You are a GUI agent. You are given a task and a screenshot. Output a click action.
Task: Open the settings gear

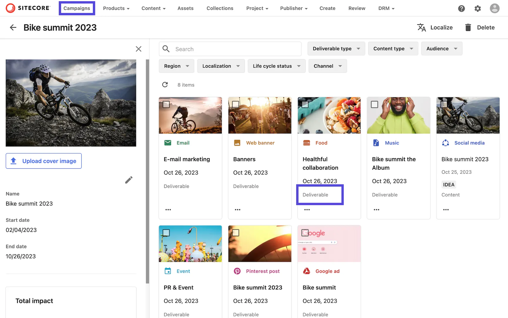pyautogui.click(x=478, y=9)
